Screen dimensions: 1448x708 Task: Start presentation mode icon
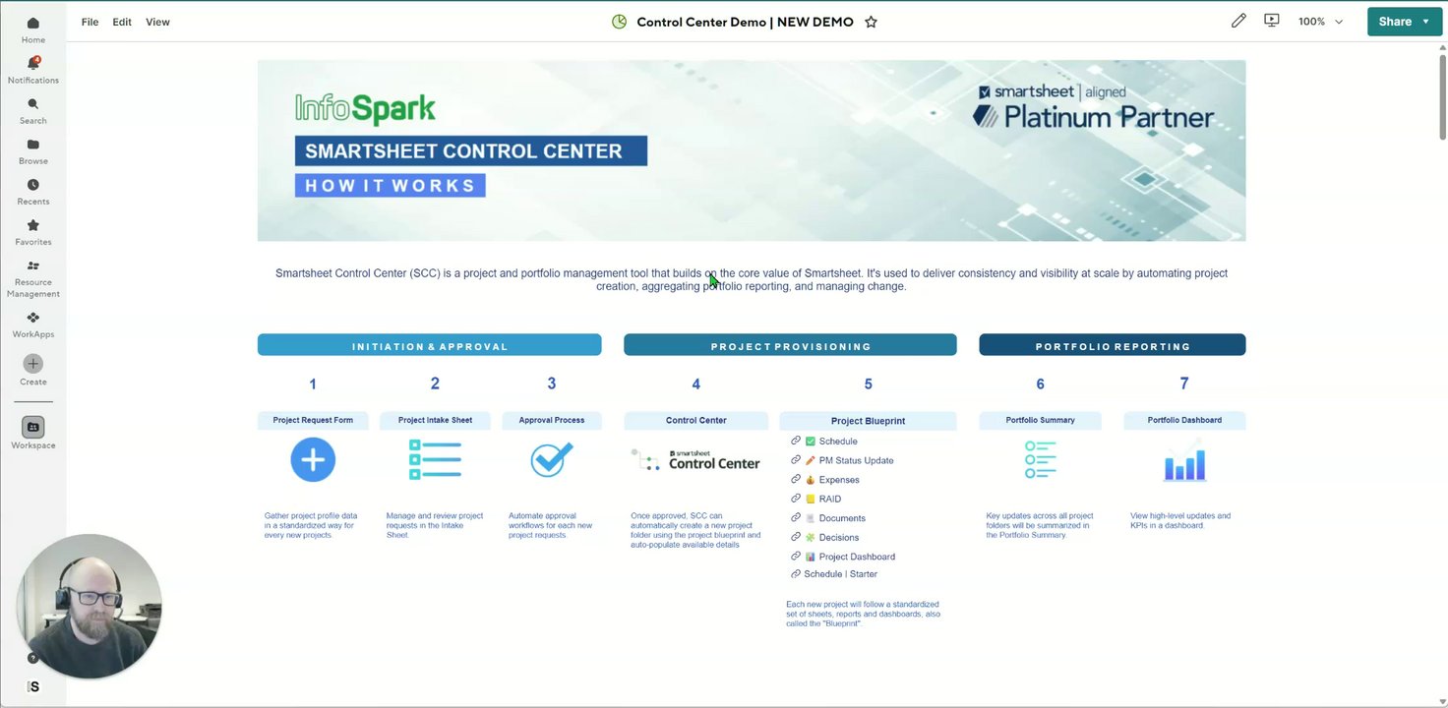tap(1272, 21)
